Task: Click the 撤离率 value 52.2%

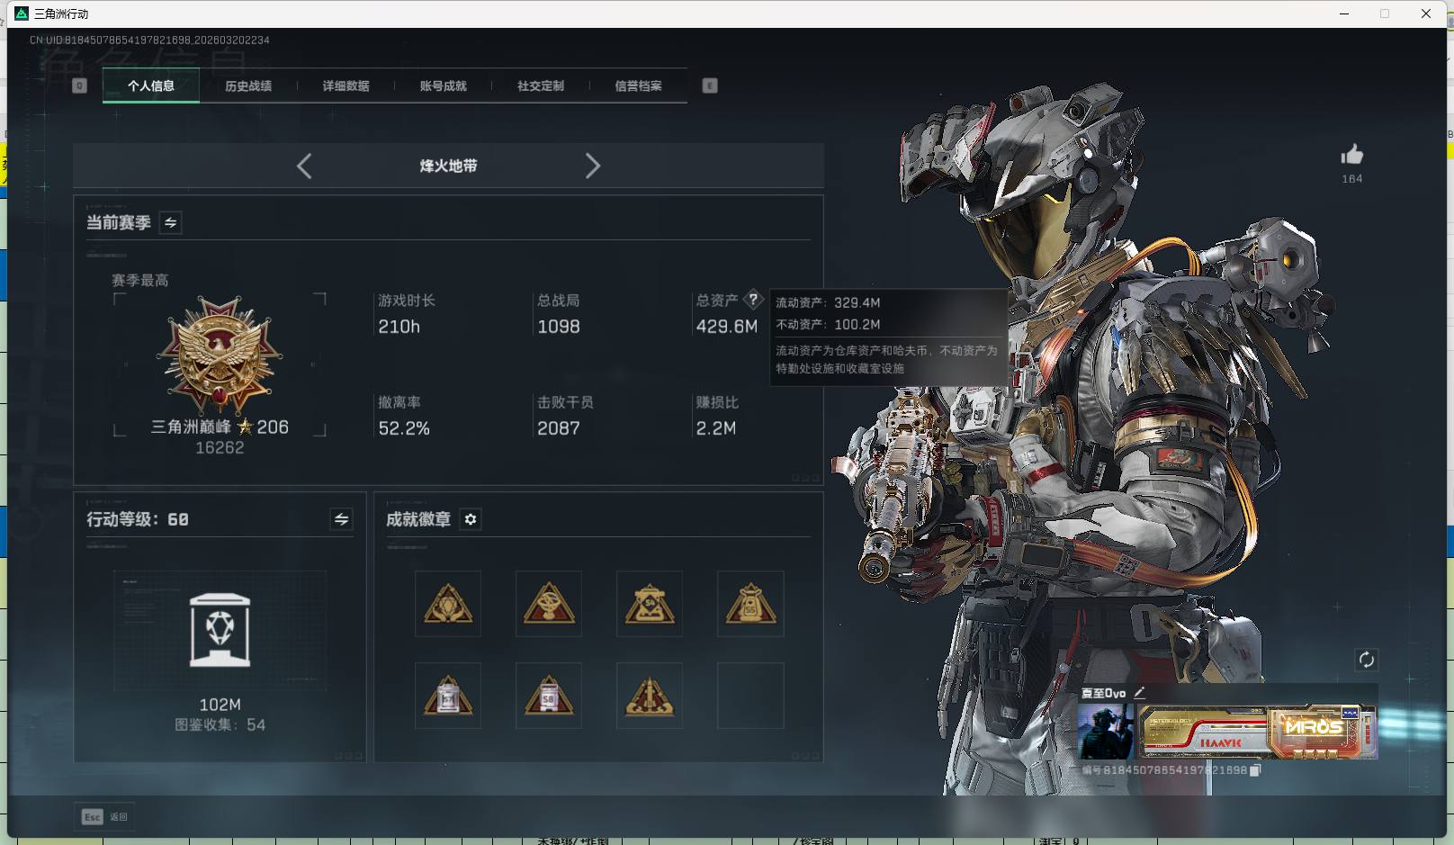Action: (x=404, y=428)
